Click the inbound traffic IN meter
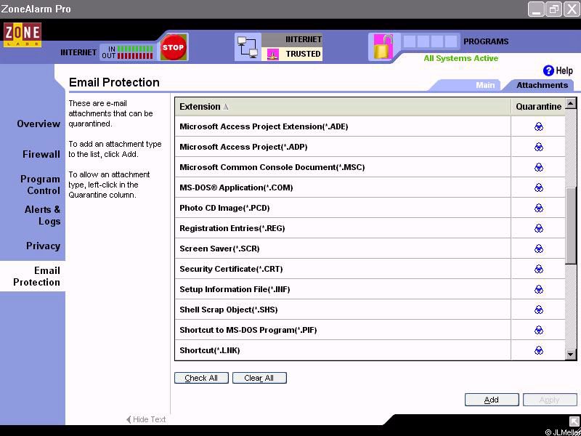The width and height of the screenshot is (581, 436). pyautogui.click(x=135, y=49)
